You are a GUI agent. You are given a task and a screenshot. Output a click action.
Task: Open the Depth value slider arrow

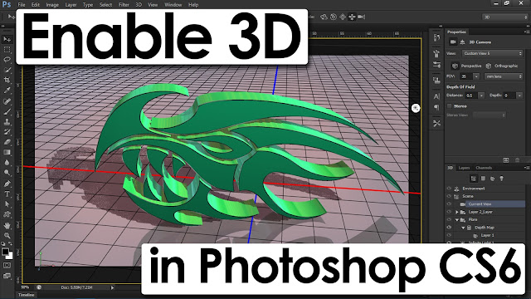pos(519,96)
